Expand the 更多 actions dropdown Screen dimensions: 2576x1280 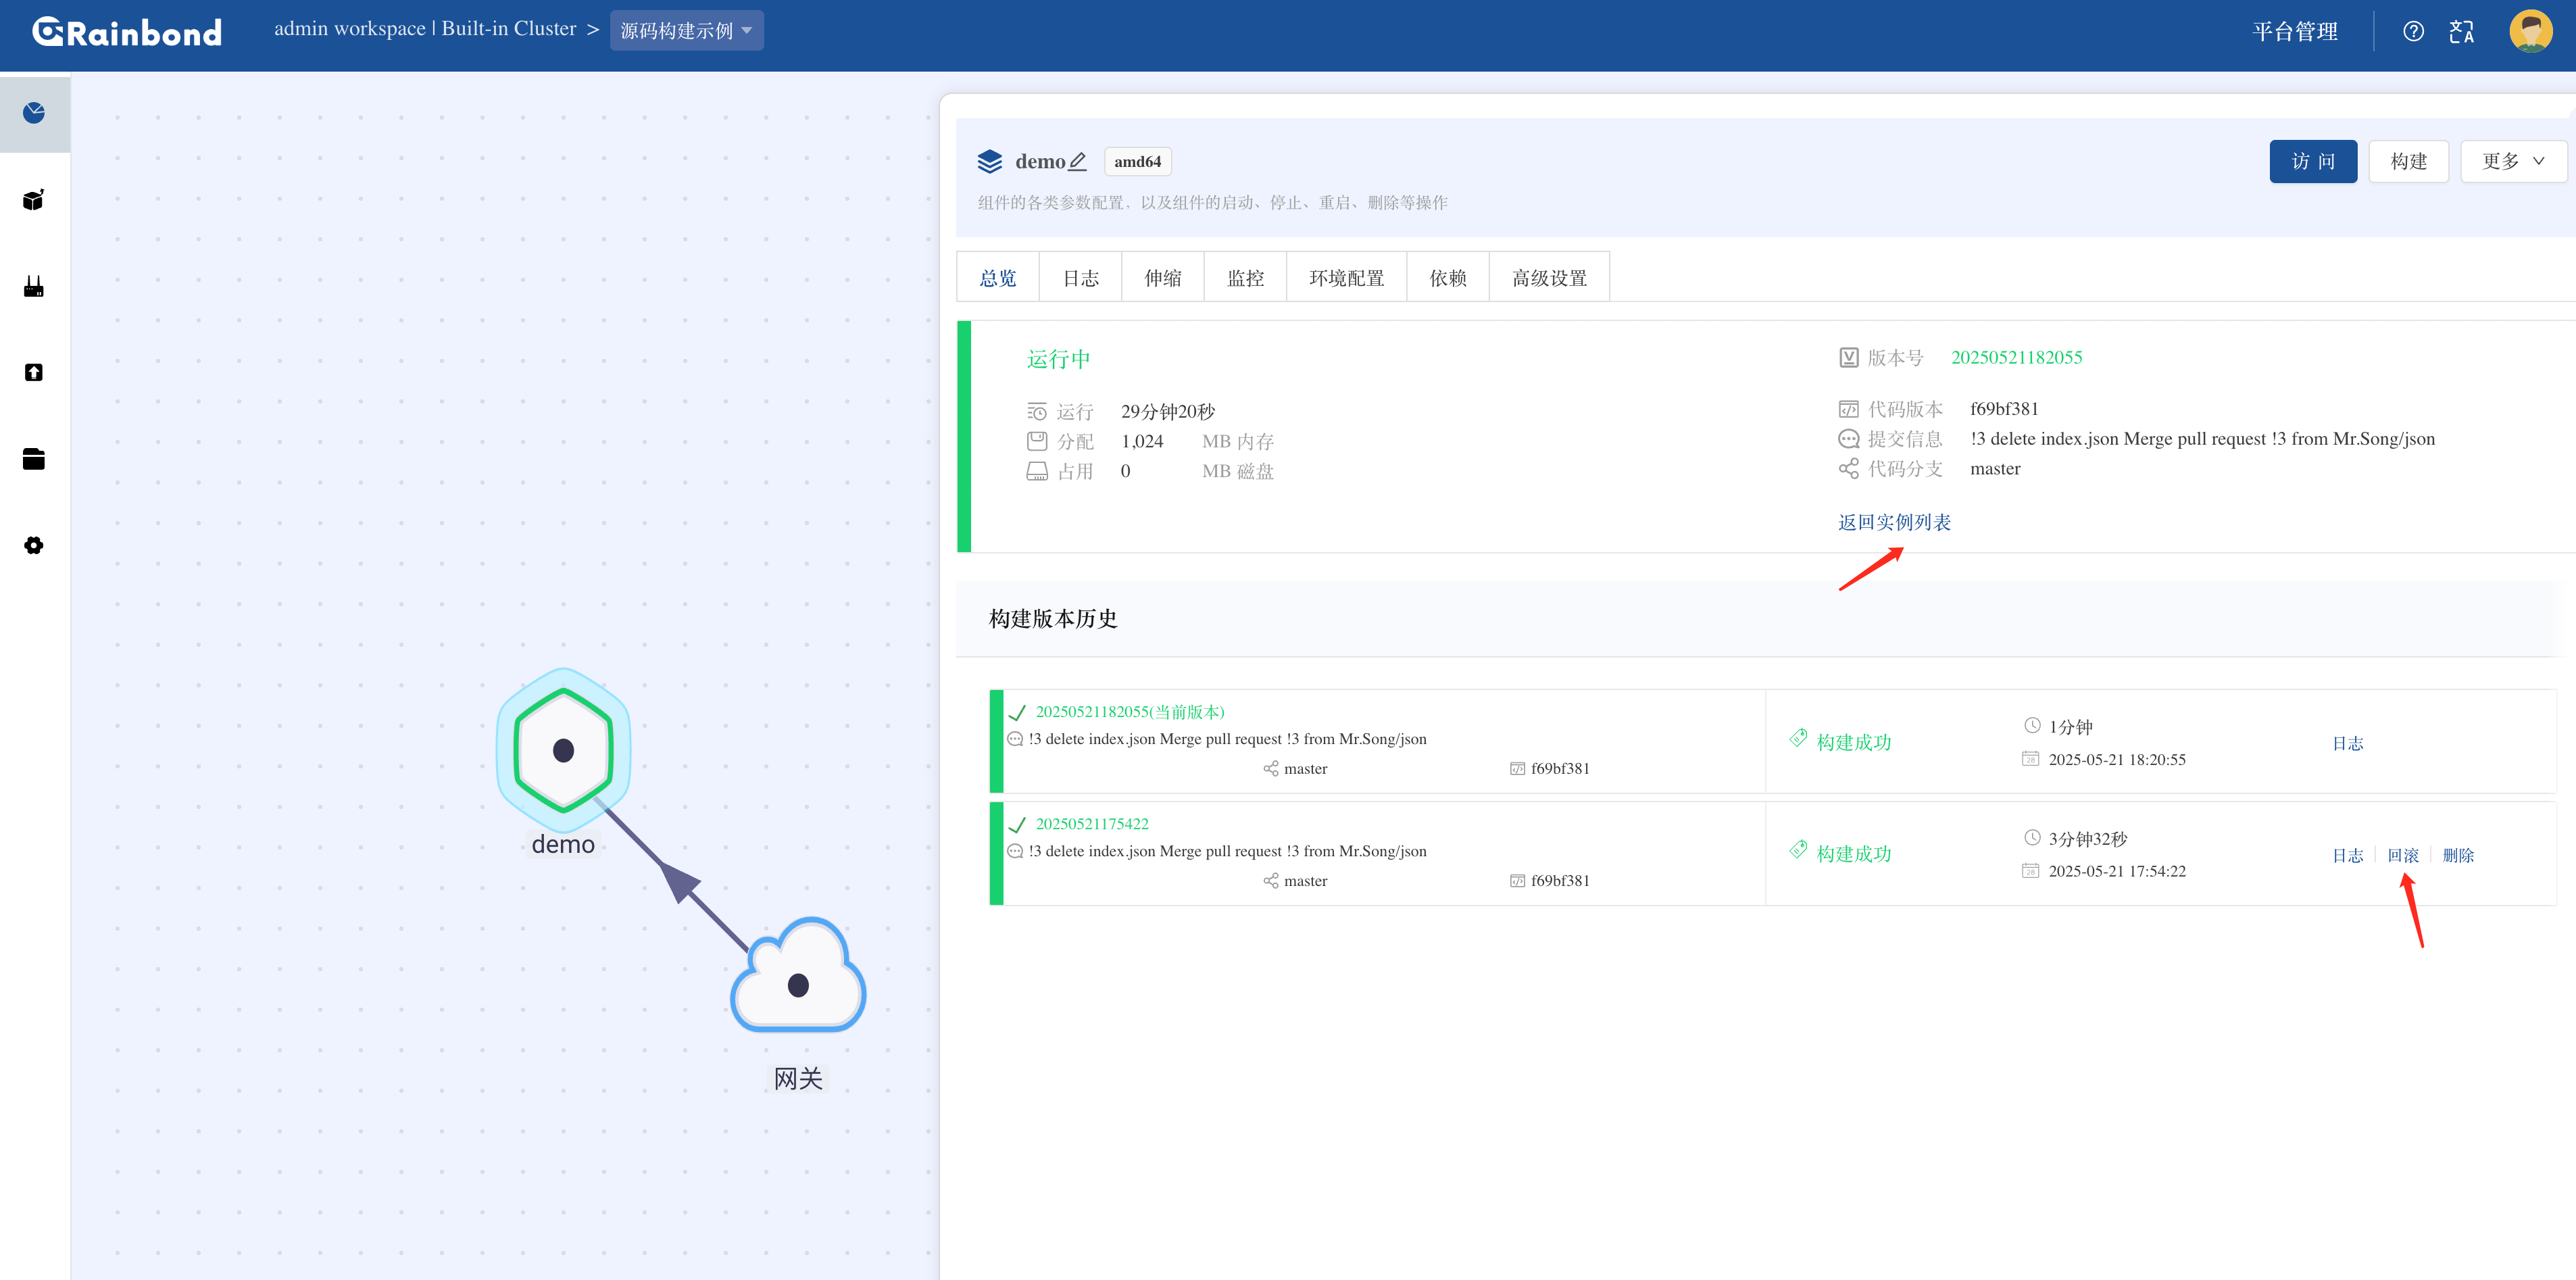(2512, 161)
